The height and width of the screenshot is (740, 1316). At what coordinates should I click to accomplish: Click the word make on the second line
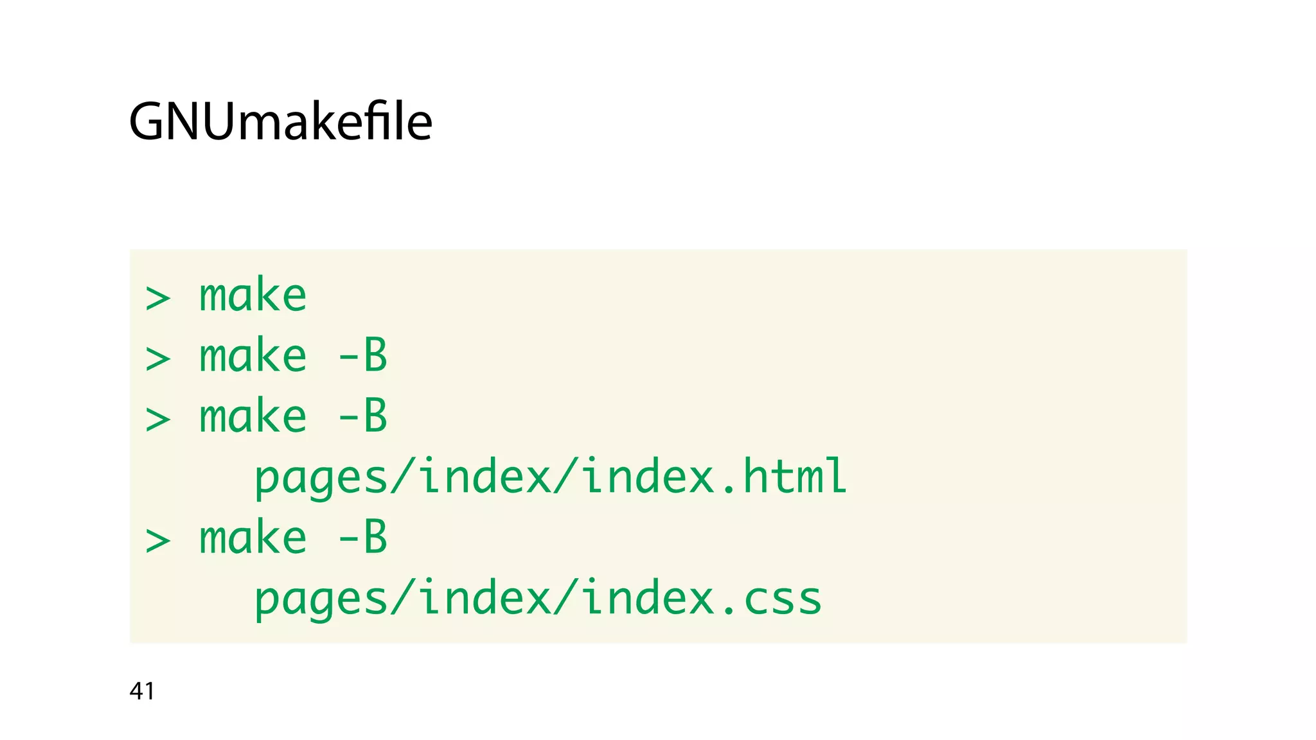point(253,356)
